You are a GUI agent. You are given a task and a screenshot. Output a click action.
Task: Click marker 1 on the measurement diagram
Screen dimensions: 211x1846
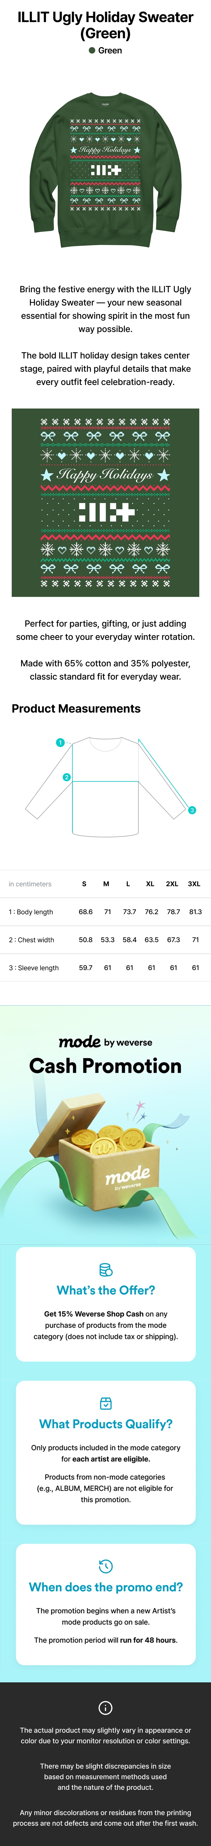point(61,742)
